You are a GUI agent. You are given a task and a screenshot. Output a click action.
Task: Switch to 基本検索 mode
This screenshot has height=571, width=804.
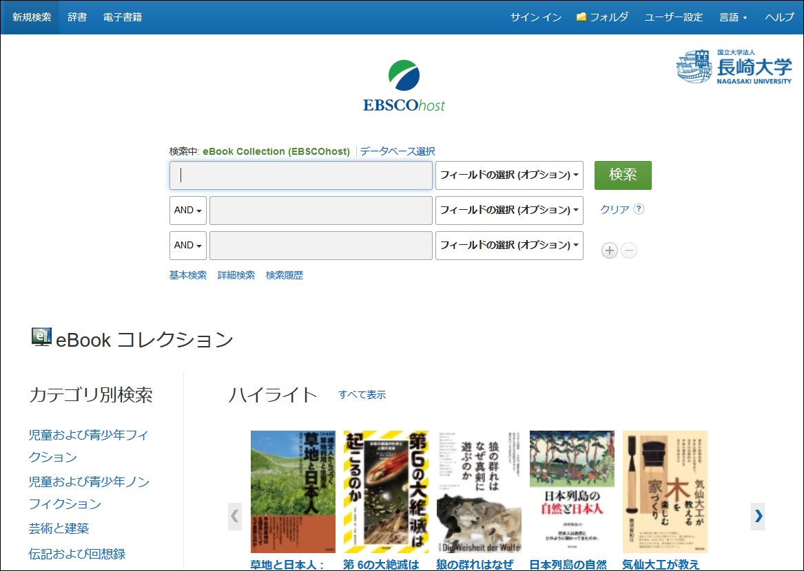[x=188, y=275]
